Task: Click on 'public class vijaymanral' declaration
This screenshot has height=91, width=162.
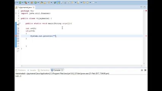Action: tap(36, 18)
